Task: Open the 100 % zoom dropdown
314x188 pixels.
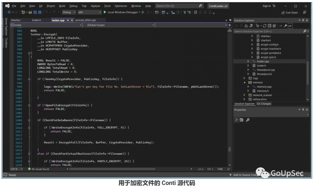Action: (x=16, y=169)
